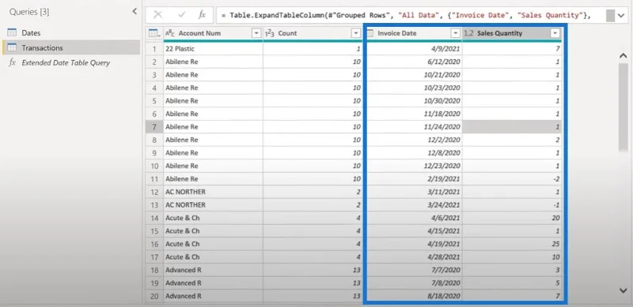This screenshot has width=633, height=307.
Task: Click into the formula bar text
Action: 411,15
